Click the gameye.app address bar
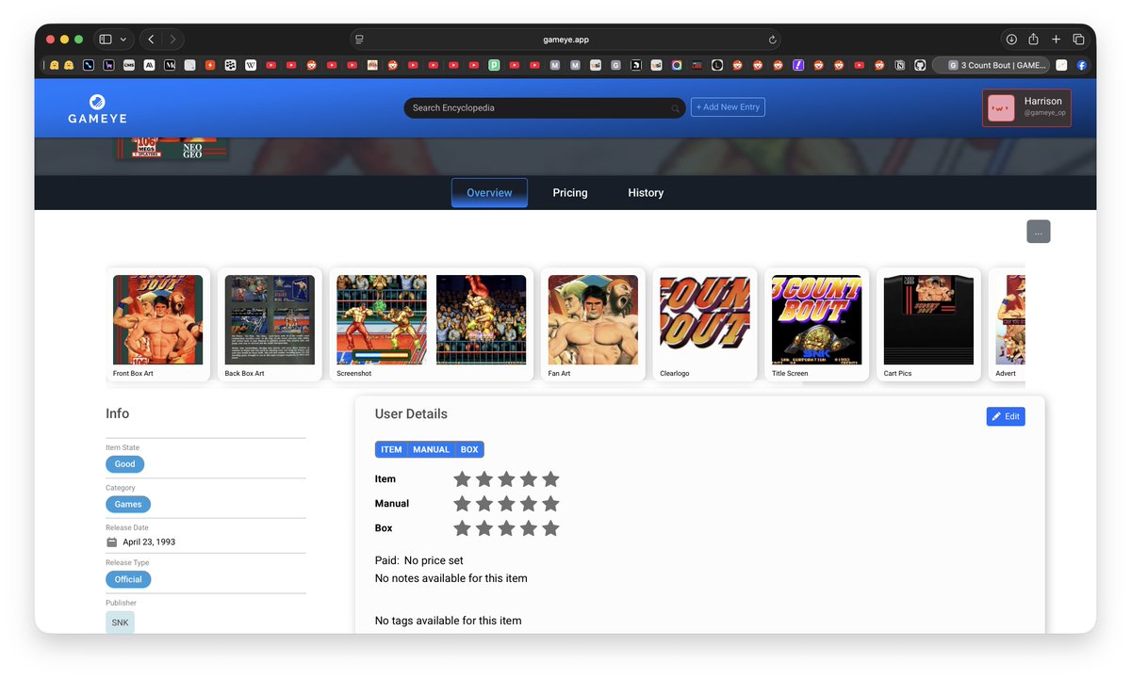The width and height of the screenshot is (1131, 679). click(x=565, y=40)
